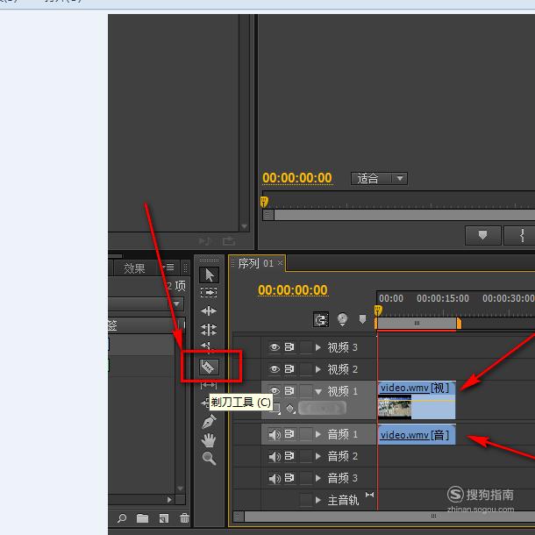
Task: Hide the 视频 3 track with eye icon
Action: coord(275,347)
